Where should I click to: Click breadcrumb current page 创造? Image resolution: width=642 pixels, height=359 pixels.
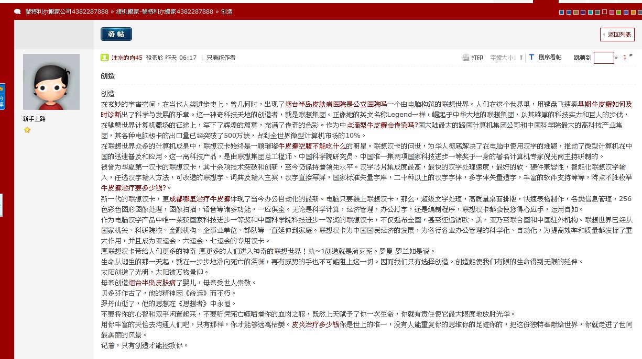[x=227, y=12]
